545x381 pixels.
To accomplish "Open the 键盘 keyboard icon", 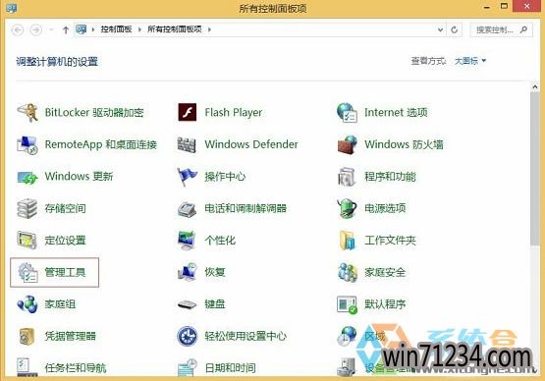I will 187,304.
